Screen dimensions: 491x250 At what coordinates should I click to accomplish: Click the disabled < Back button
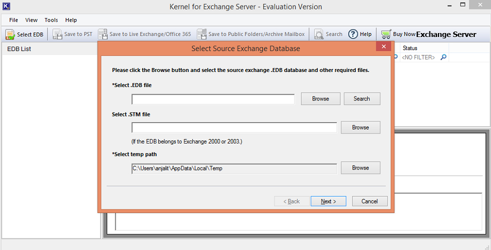(292, 201)
